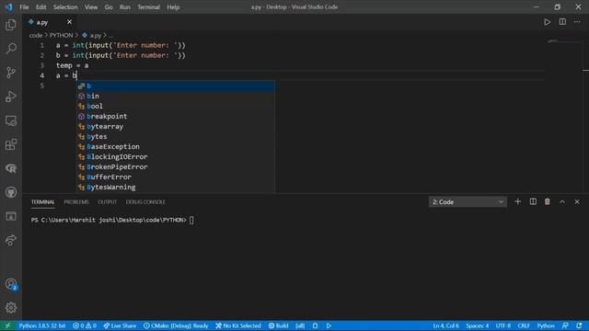
Task: Open the terminal selector dropdown '2: Code'
Action: click(x=468, y=202)
